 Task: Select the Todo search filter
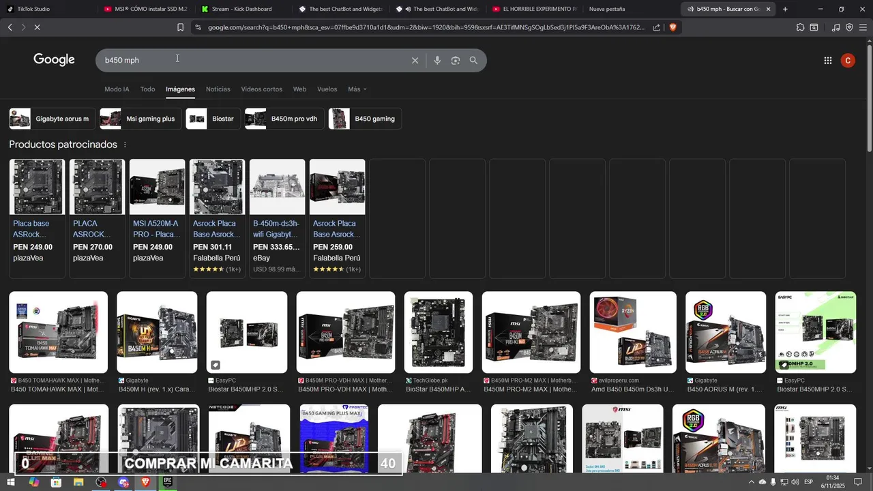pos(148,89)
